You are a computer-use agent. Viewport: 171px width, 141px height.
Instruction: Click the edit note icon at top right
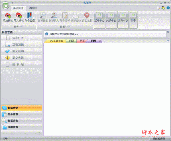158,8
